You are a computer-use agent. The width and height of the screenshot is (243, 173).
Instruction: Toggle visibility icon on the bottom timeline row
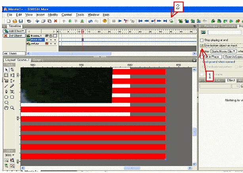47,44
